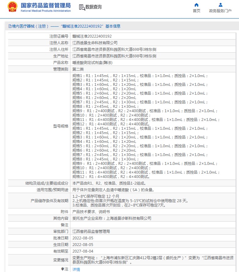Click the 适用范围/预期用途 label
The image size is (239, 272).
click(52, 190)
